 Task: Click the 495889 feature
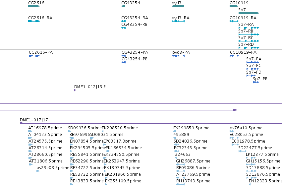(175, 138)
